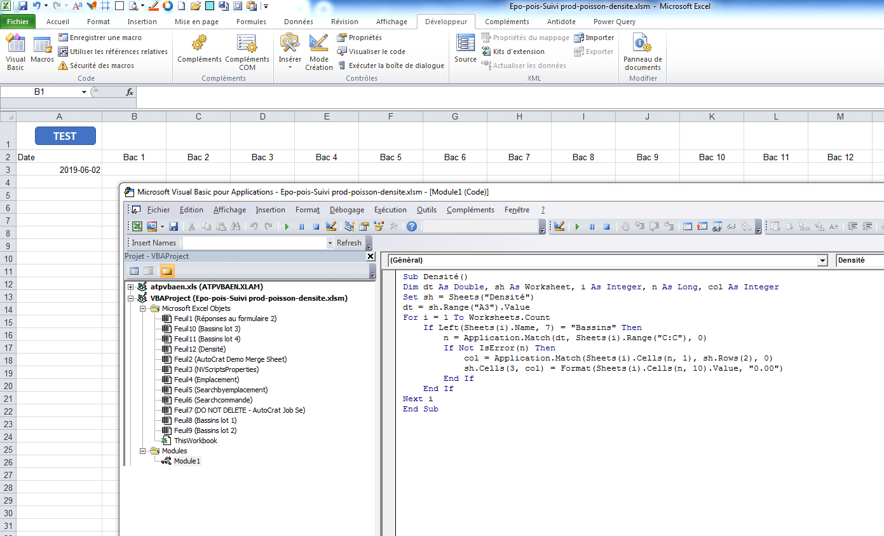Select Feuil12 (Densité) in the project tree
The width and height of the screenshot is (884, 536).
[199, 349]
